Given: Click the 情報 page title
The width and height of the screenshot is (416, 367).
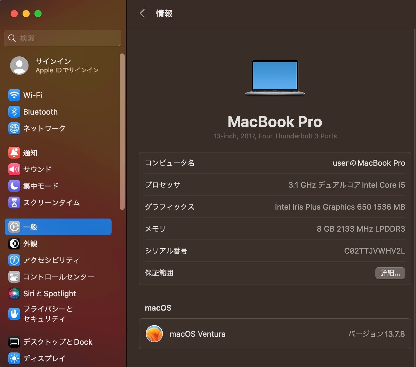Looking at the screenshot, I should click(x=164, y=13).
